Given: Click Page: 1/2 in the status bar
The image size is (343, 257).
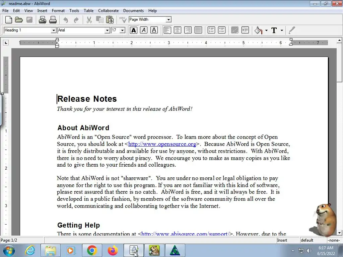Looking at the screenshot, I should point(9,240).
